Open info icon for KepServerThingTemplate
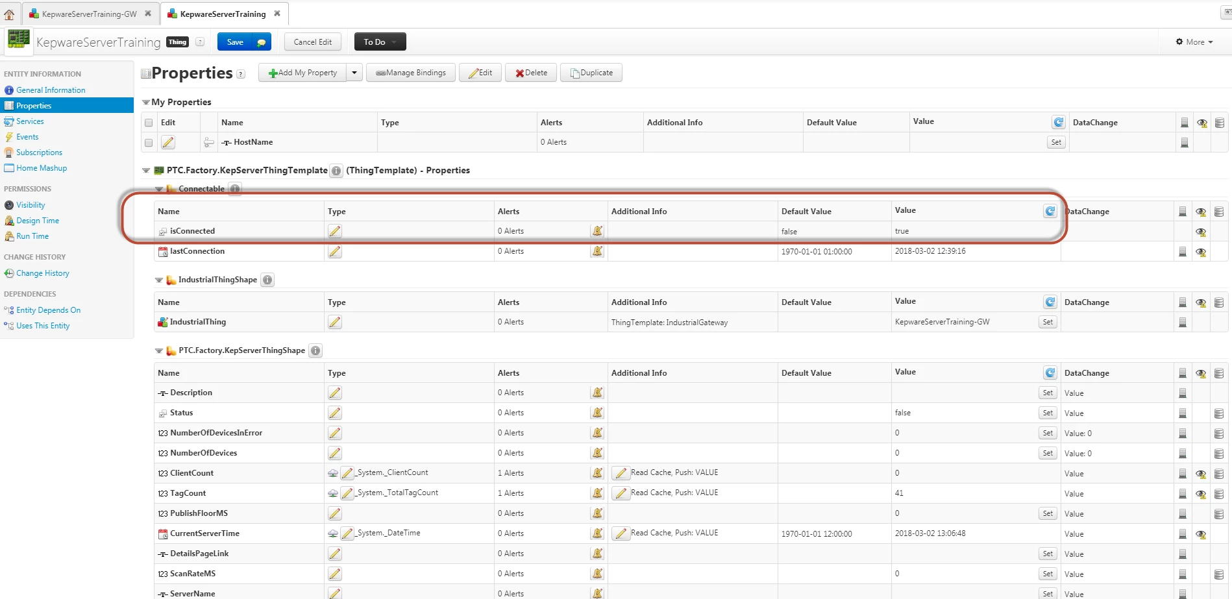 click(x=336, y=171)
